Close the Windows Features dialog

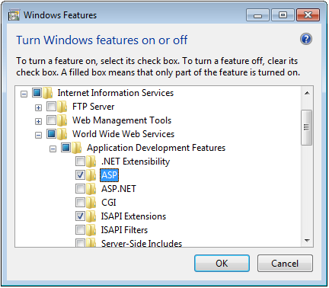(308, 15)
